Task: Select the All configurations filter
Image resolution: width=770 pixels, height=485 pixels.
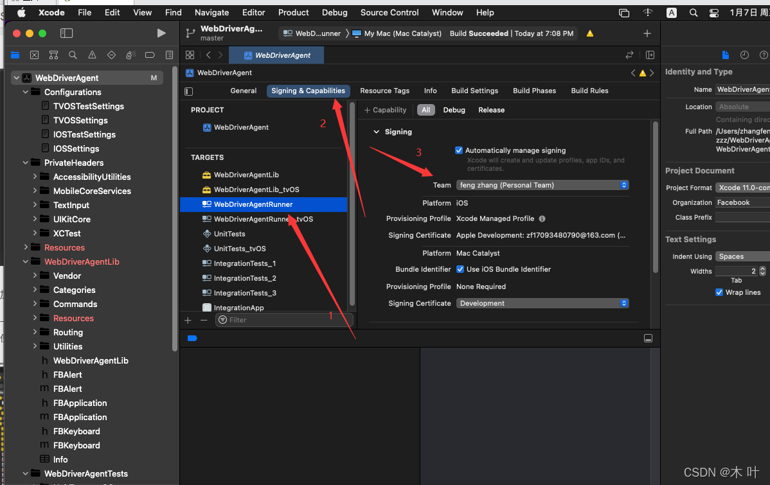Action: click(x=425, y=110)
